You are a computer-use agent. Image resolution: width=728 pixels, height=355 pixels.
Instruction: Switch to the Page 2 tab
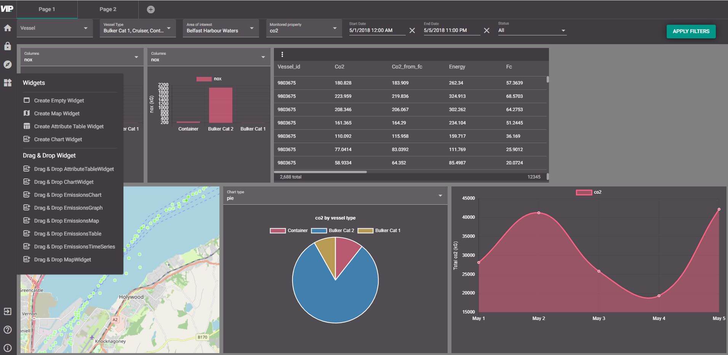[x=108, y=9]
